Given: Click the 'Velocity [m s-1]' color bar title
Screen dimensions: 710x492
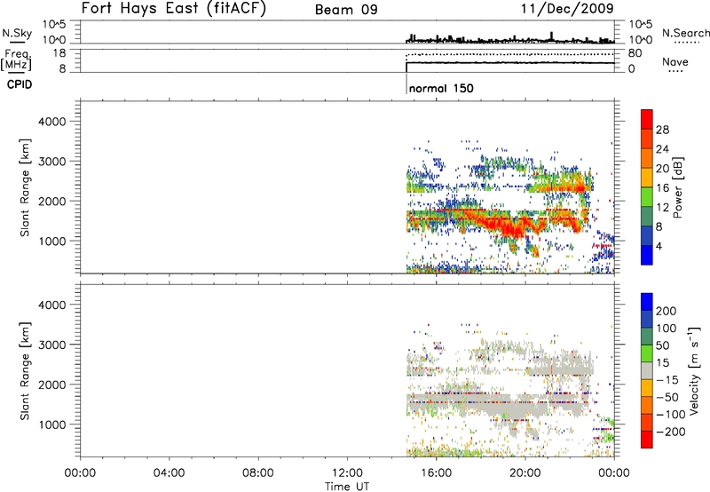Looking at the screenshot, I should 694,370.
